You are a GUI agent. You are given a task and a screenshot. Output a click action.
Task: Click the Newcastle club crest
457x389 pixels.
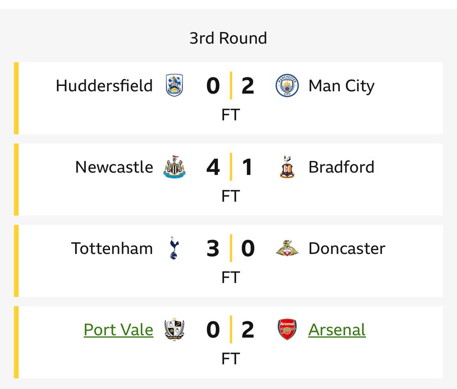pyautogui.click(x=175, y=167)
